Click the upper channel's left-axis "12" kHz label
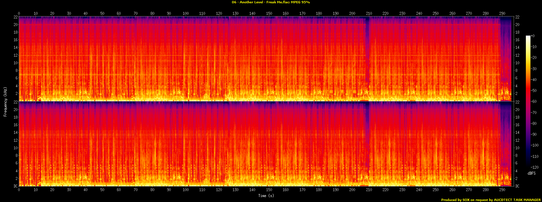 click(x=15, y=55)
